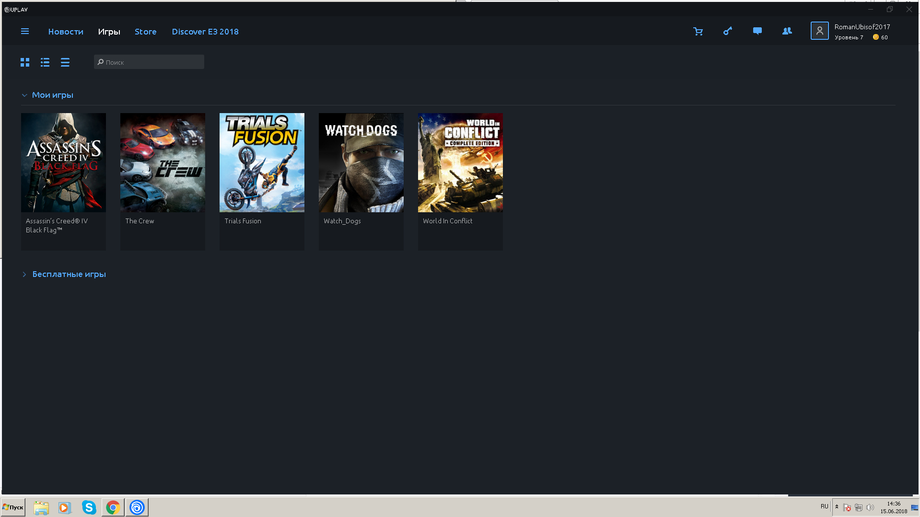920x517 pixels.
Task: Click the Уровень 7 level text
Action: (x=849, y=37)
